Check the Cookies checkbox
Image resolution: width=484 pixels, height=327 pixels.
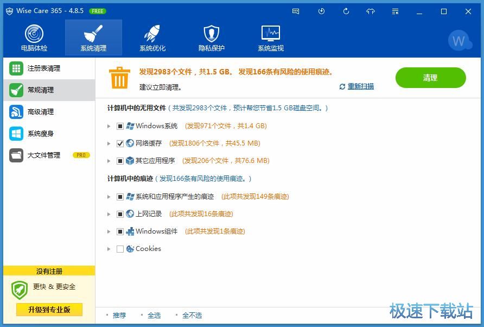click(120, 249)
